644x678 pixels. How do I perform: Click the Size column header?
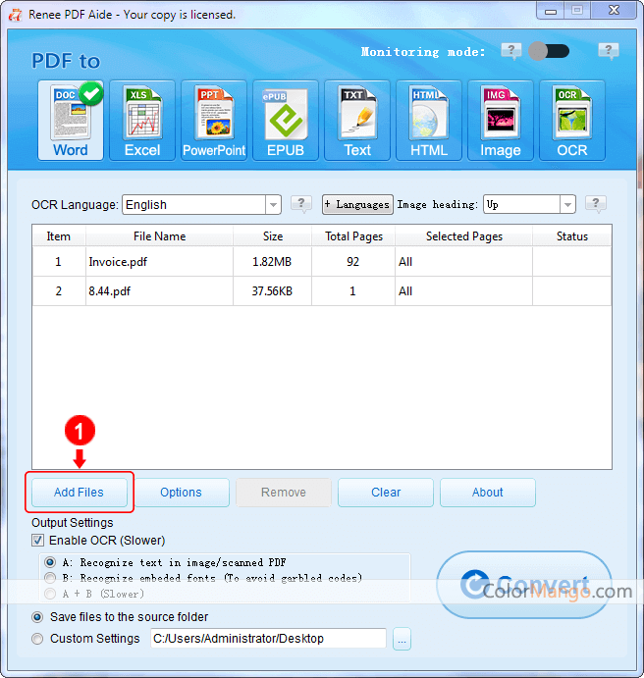(x=273, y=236)
